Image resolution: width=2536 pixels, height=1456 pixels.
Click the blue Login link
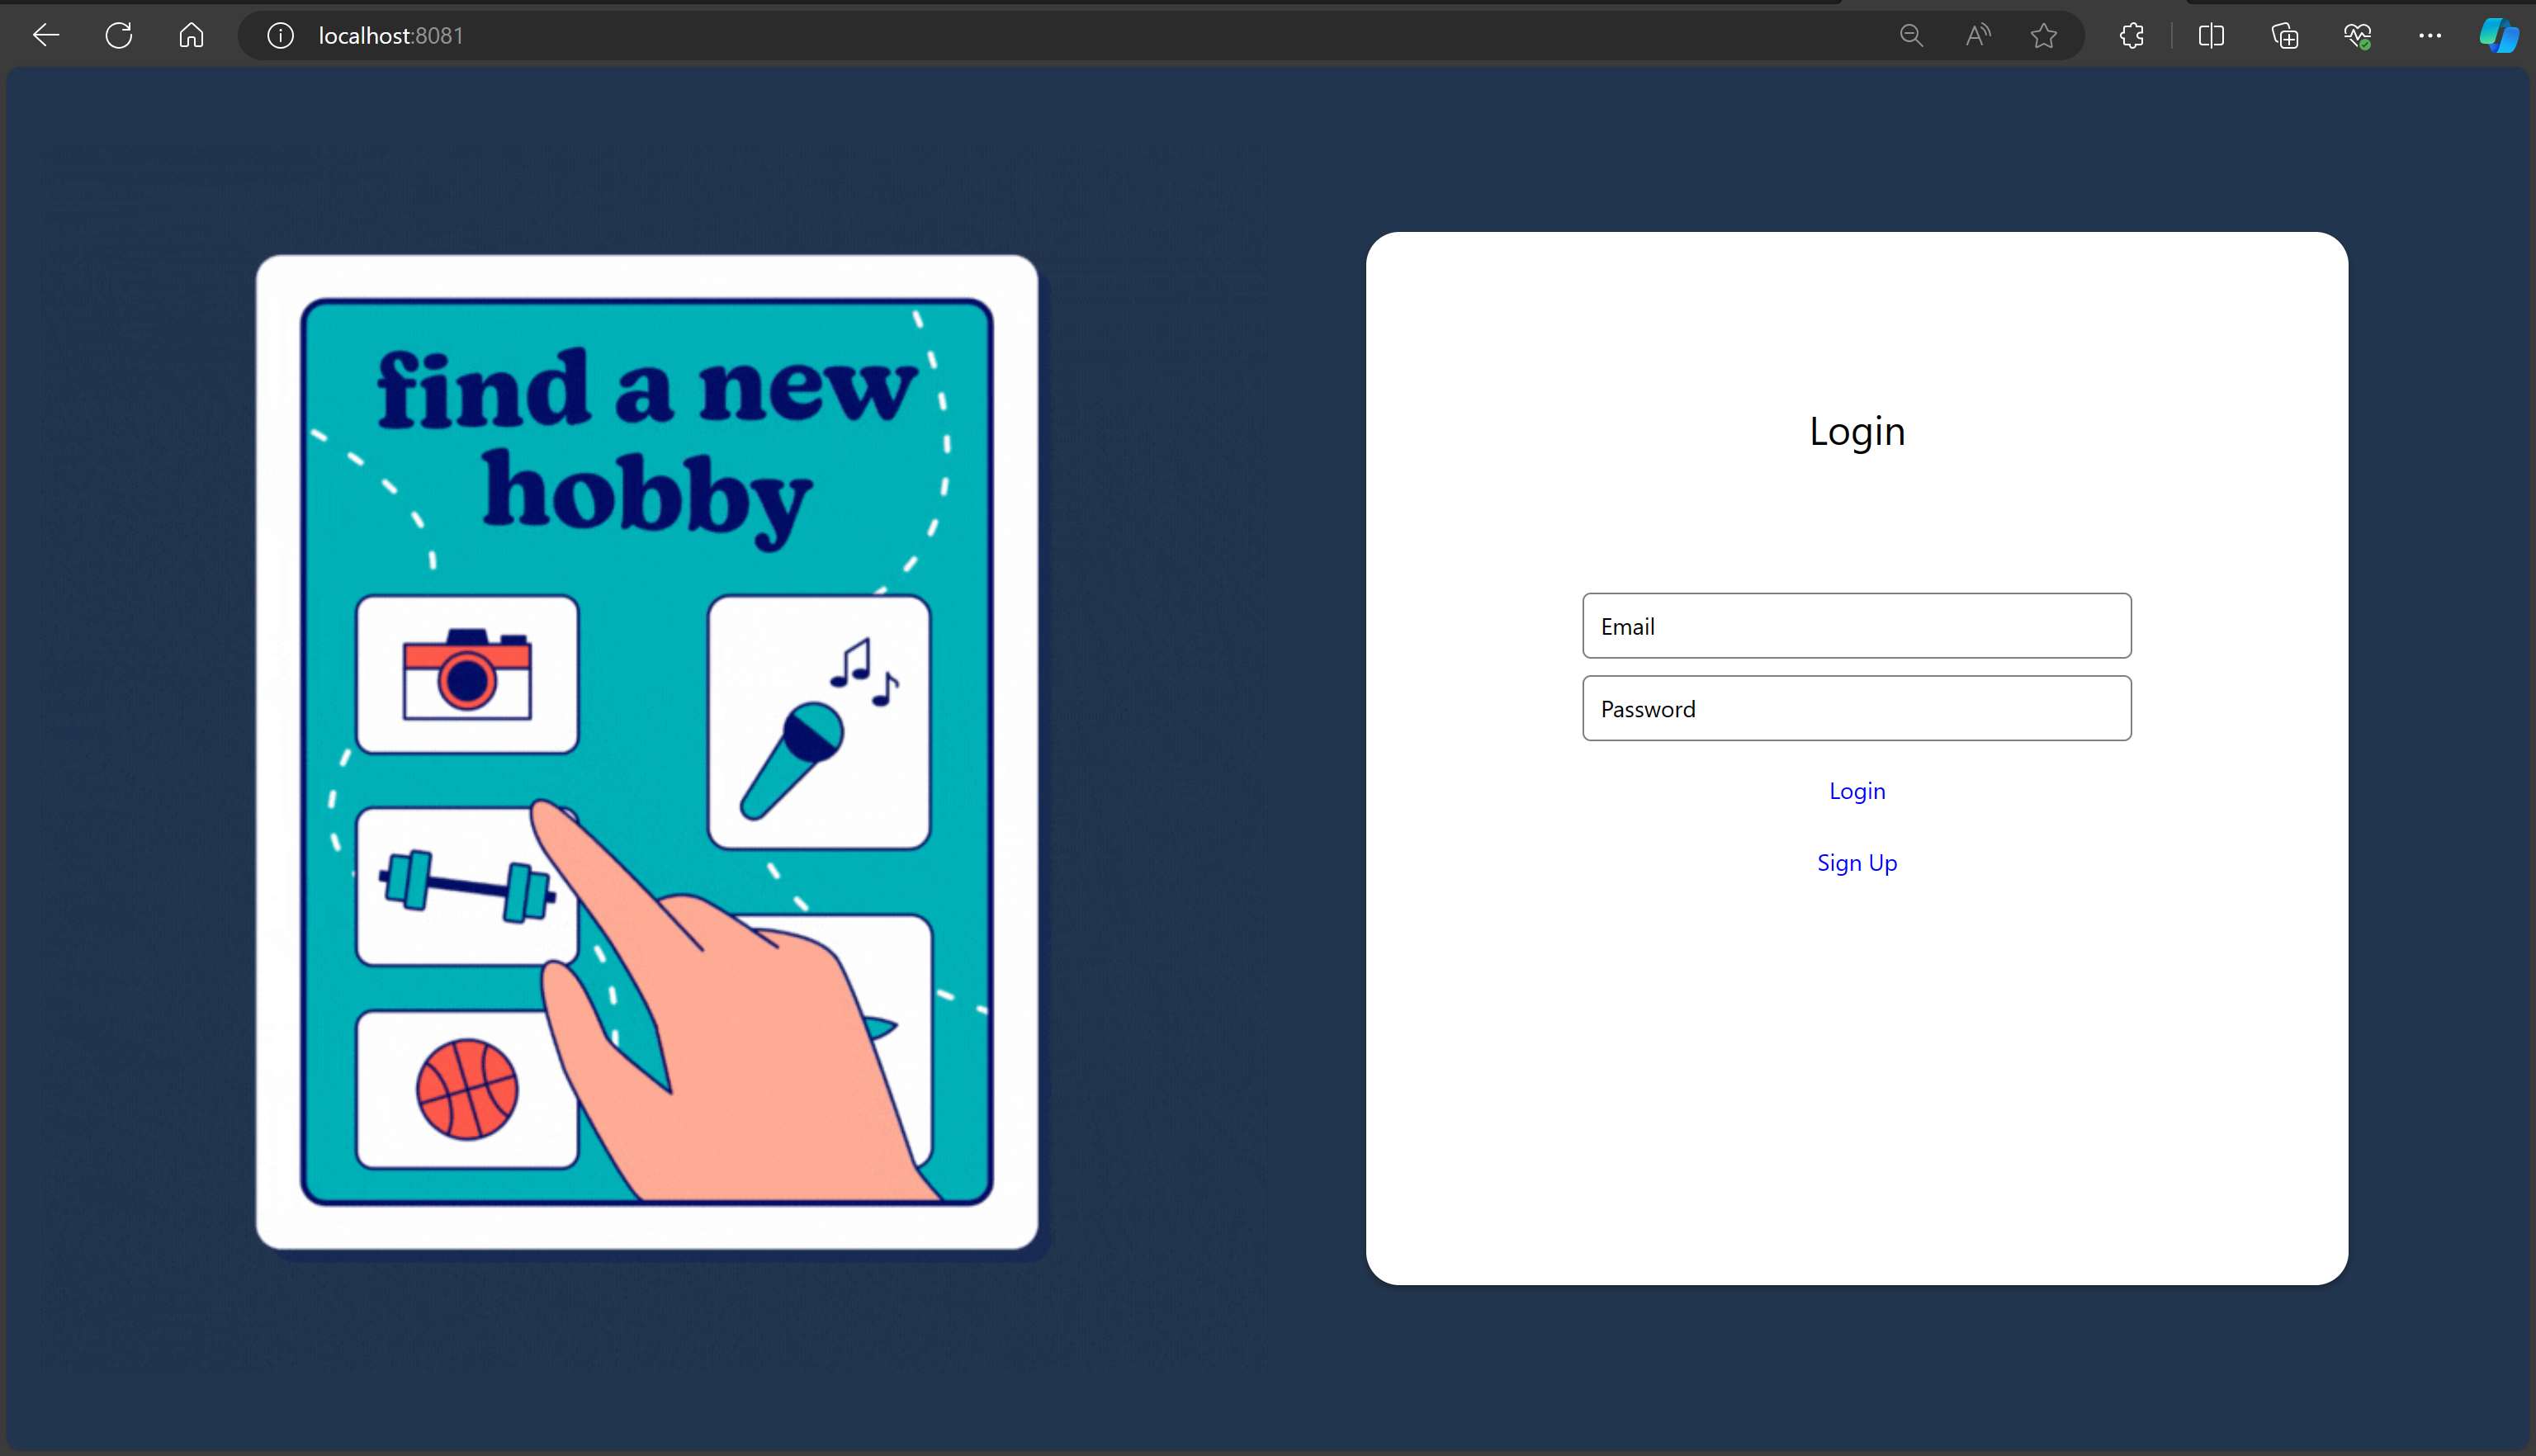1856,791
